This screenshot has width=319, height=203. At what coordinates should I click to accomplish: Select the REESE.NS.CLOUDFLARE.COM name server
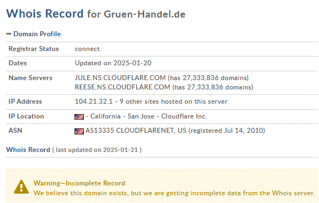click(122, 87)
